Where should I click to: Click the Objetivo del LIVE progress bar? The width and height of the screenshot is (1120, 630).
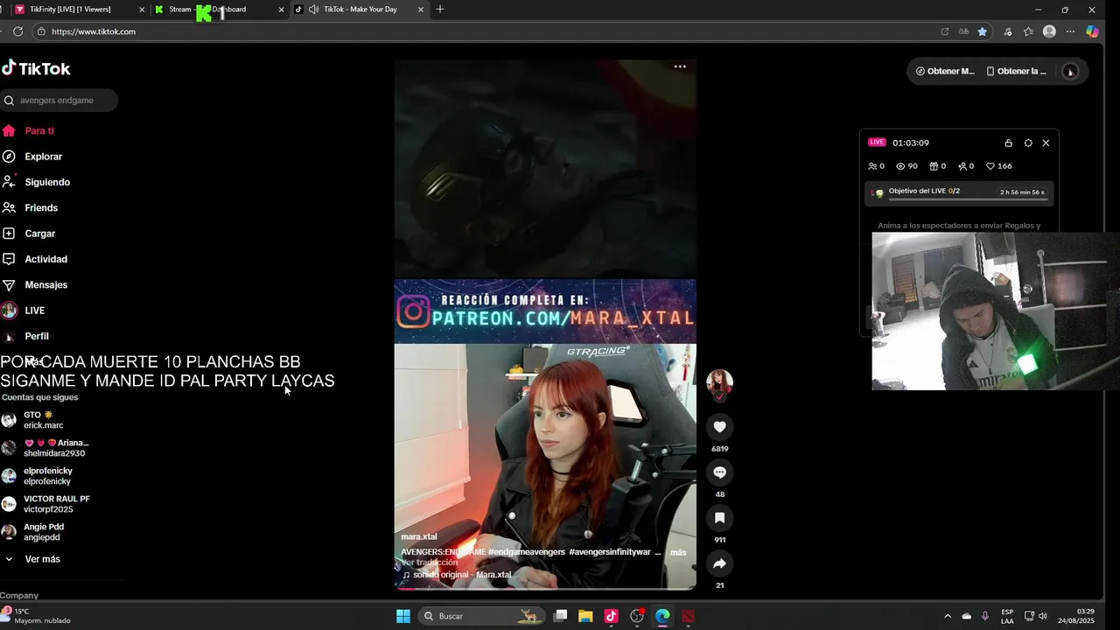coord(966,199)
